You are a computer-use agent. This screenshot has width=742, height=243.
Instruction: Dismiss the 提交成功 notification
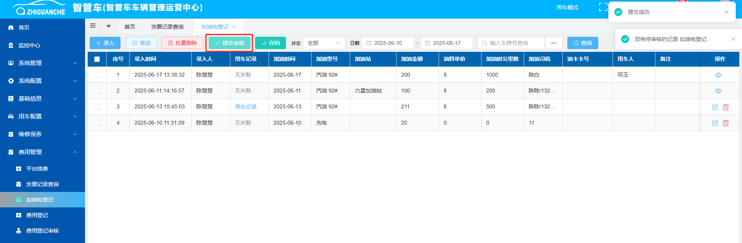[x=726, y=12]
